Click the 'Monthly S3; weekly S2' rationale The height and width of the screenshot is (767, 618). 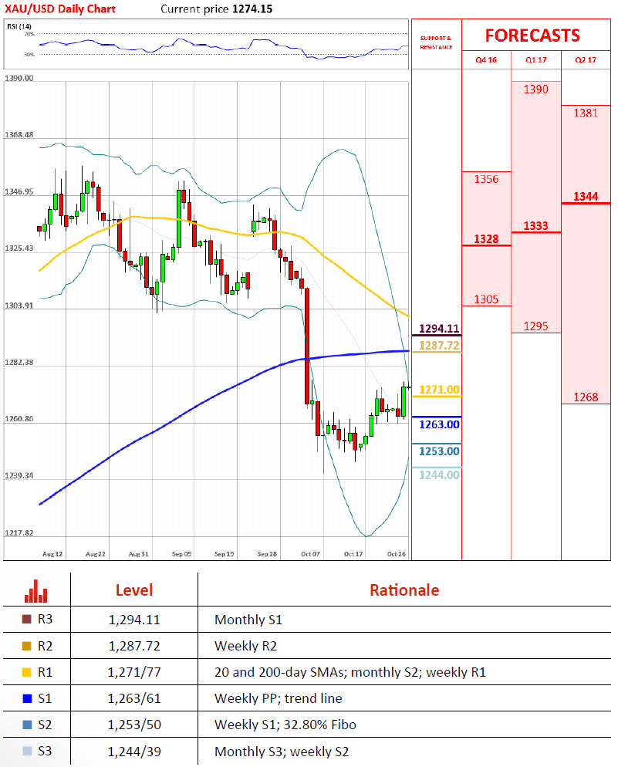(282, 752)
